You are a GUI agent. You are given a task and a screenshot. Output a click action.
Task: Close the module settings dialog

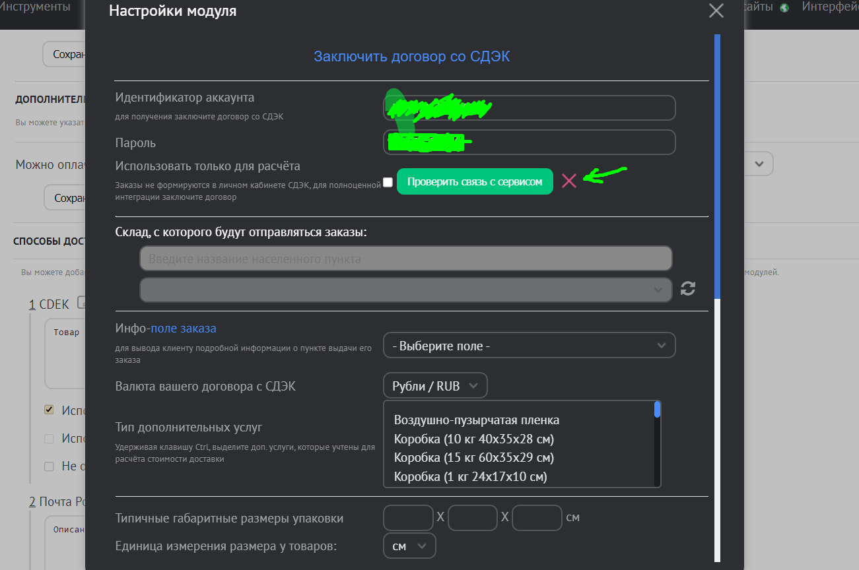point(716,11)
